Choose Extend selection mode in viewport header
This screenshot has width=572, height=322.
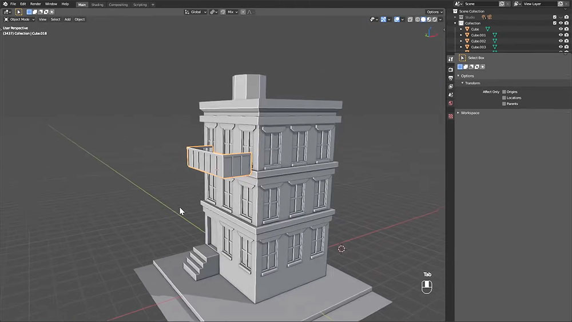[35, 12]
